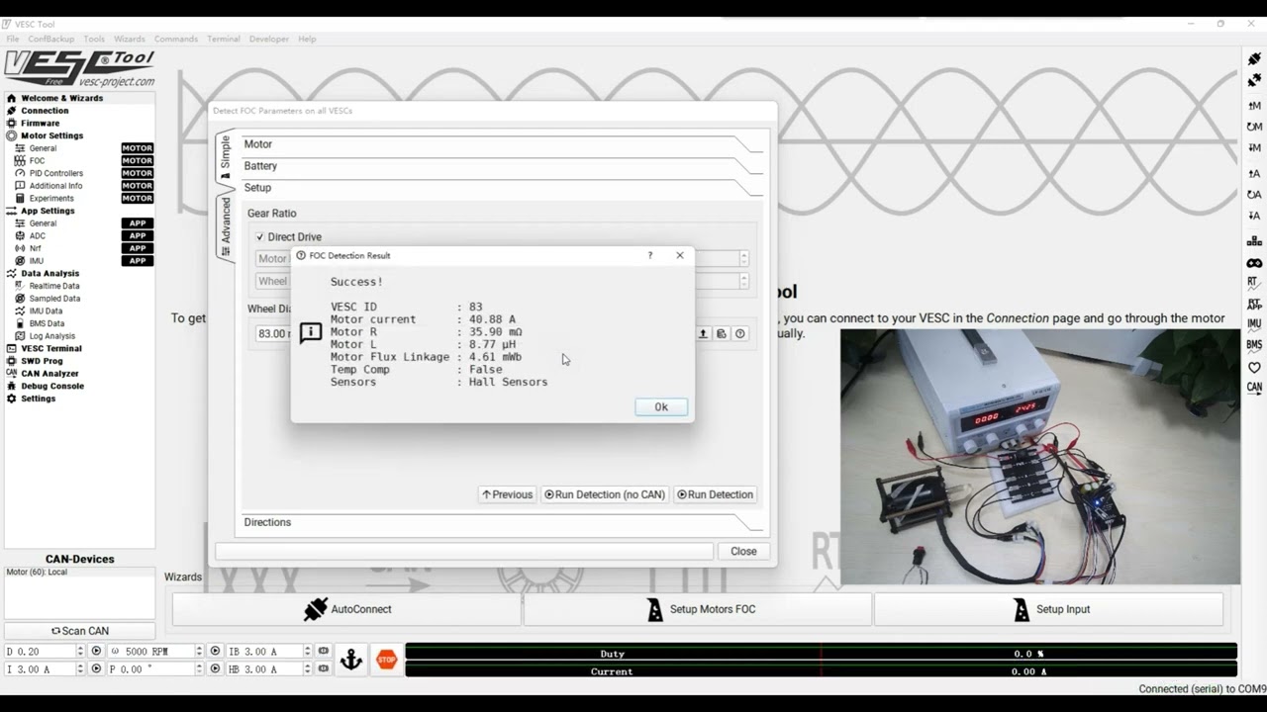Toggle CAN forwarding network icon
The width and height of the screenshot is (1267, 712).
tap(1254, 241)
